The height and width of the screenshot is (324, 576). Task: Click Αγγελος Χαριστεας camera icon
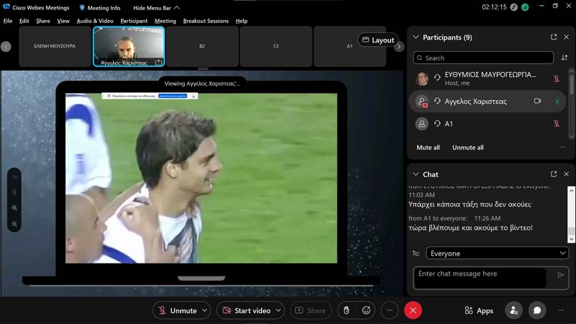point(537,101)
